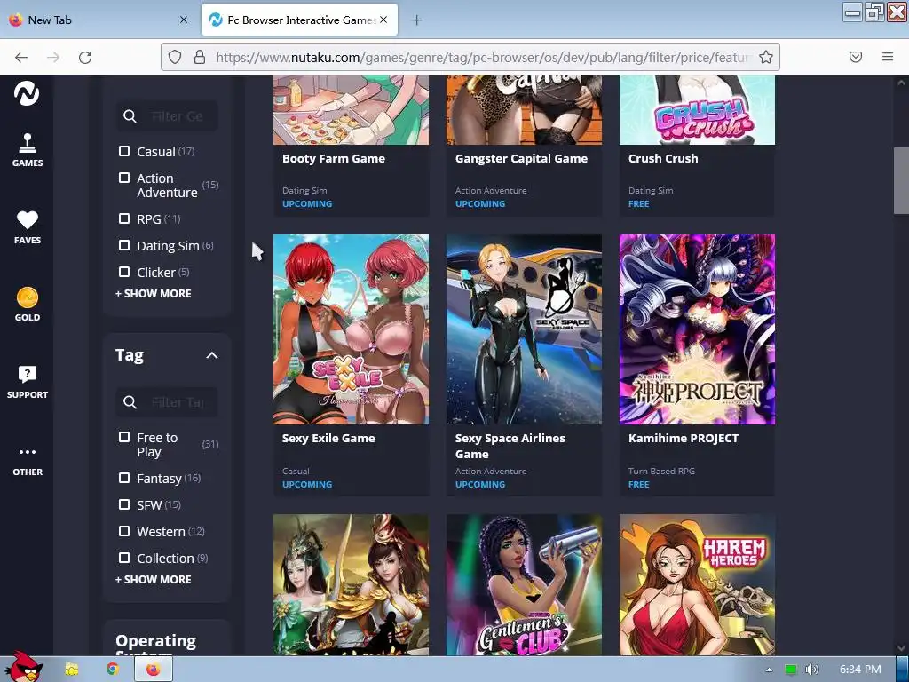The height and width of the screenshot is (682, 909).
Task: Open the Booty Farm Game title link
Action: (x=334, y=158)
